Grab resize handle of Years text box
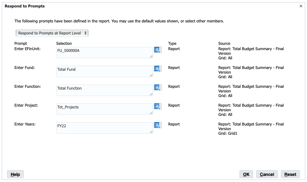 (x=151, y=132)
